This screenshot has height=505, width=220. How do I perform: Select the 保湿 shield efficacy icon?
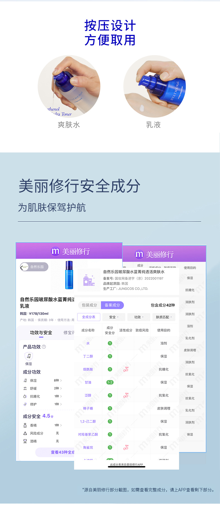29,356
